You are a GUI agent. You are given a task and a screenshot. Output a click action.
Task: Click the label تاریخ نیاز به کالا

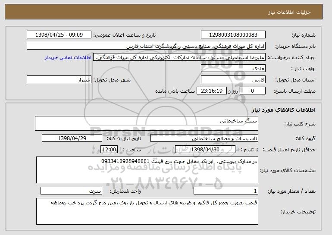(x=124, y=138)
